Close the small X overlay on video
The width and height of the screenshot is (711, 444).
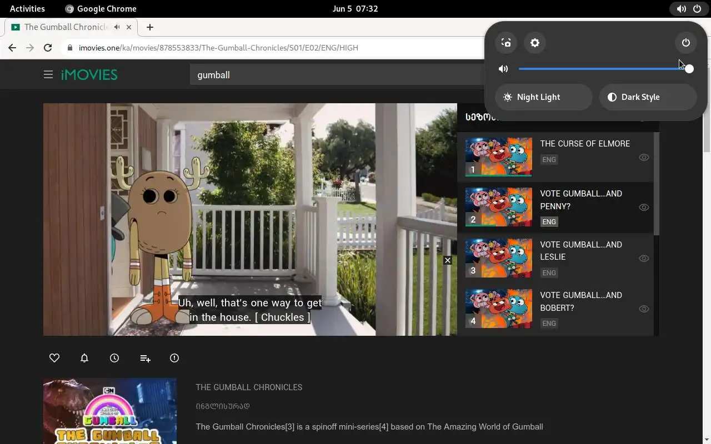(x=448, y=260)
